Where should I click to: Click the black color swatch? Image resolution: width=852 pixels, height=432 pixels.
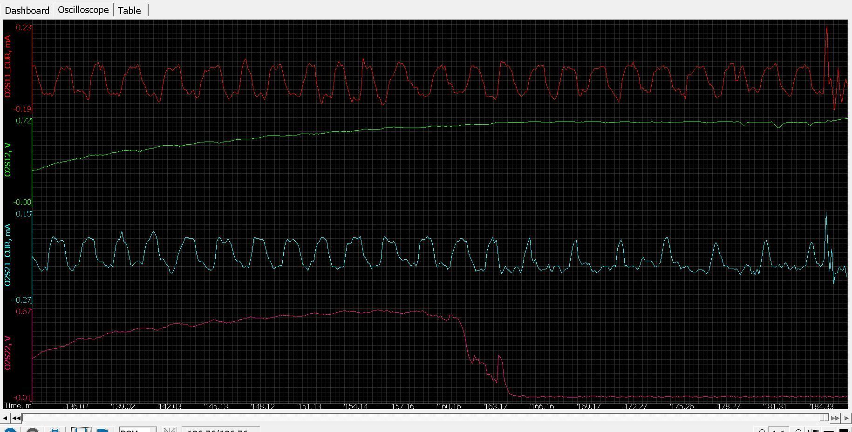tap(843, 430)
